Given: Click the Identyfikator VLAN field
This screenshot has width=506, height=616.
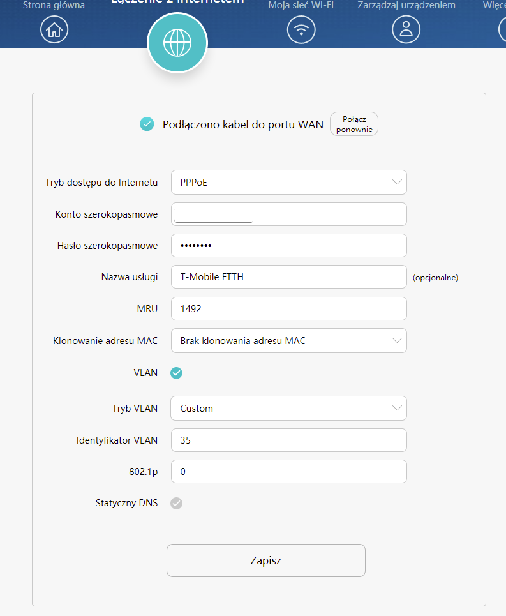Looking at the screenshot, I should 288,440.
